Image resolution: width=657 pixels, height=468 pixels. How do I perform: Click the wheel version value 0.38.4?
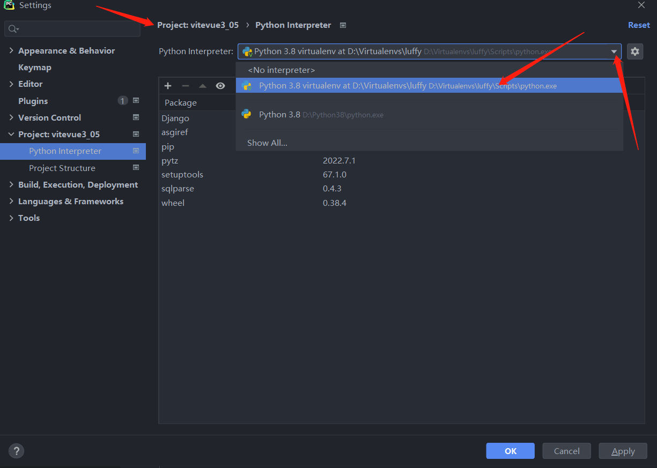tap(335, 203)
